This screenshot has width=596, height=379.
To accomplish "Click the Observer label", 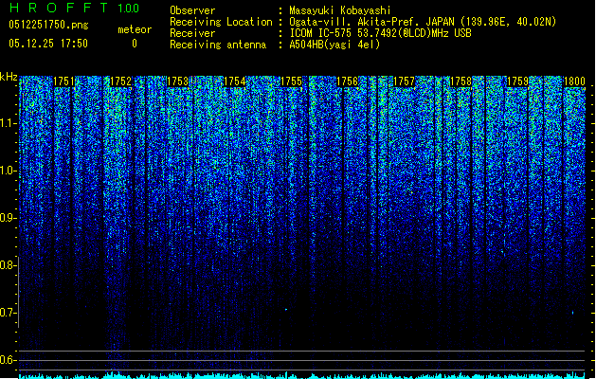I will 192,10.
